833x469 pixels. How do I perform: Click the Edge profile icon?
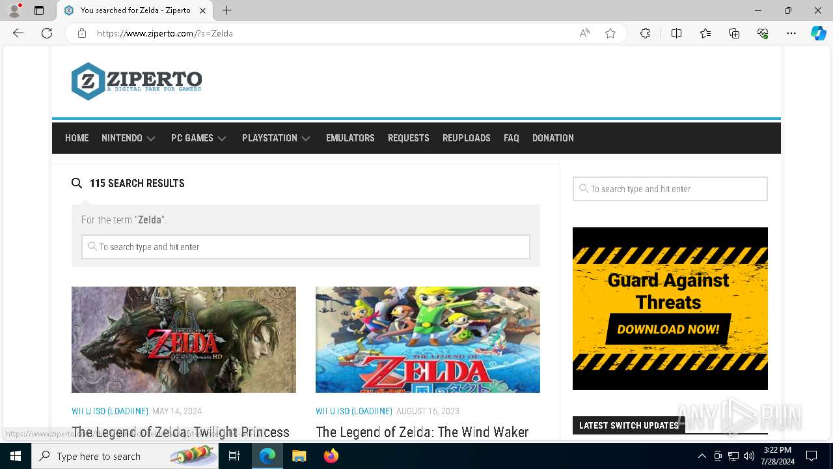14,10
